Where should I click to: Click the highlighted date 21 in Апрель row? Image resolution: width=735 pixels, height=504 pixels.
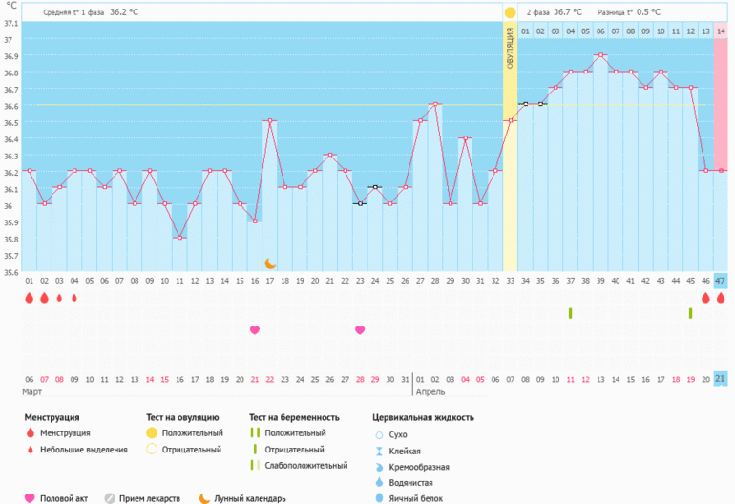click(721, 379)
